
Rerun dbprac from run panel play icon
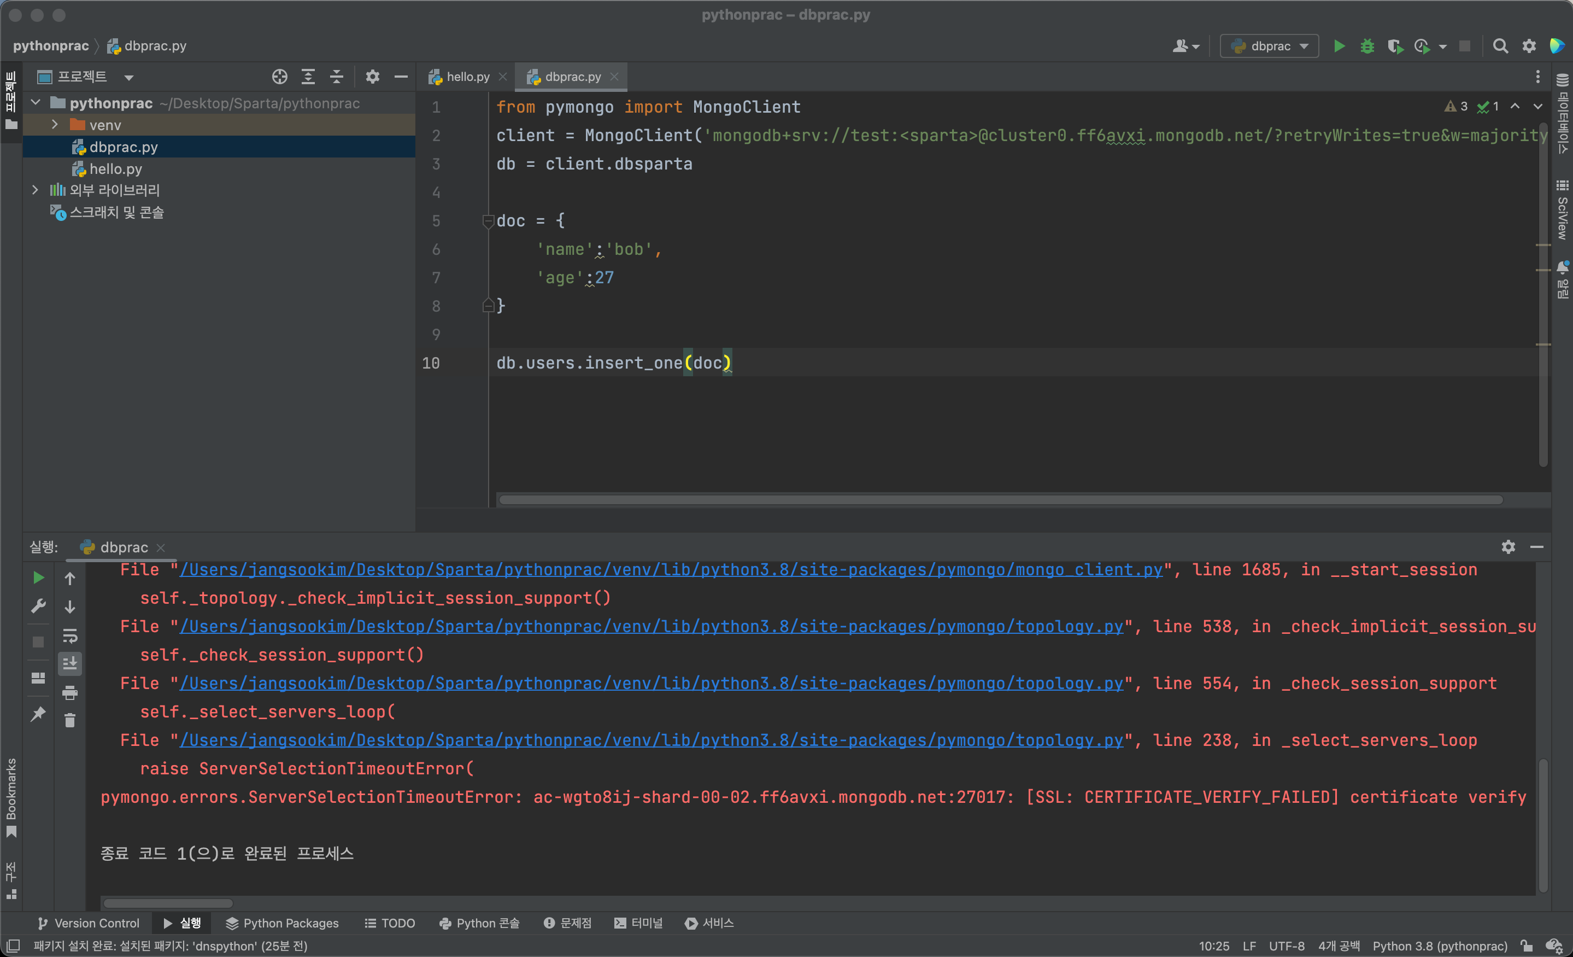point(38,577)
